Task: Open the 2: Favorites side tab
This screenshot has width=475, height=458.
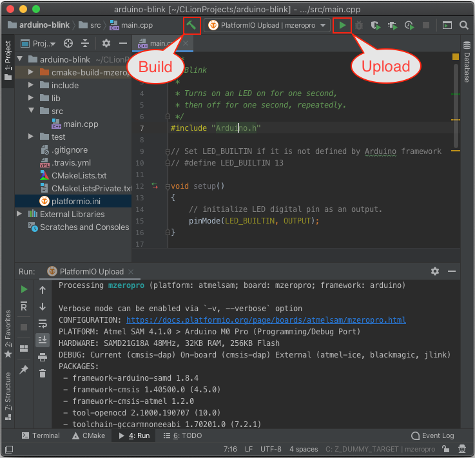Action: click(8, 333)
